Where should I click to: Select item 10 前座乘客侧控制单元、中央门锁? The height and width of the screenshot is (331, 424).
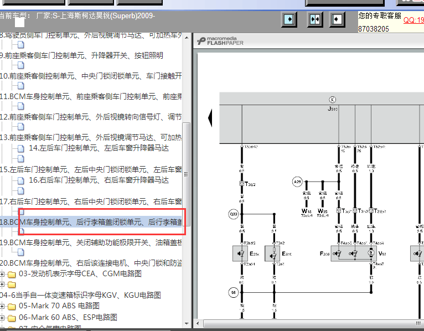[91, 76]
